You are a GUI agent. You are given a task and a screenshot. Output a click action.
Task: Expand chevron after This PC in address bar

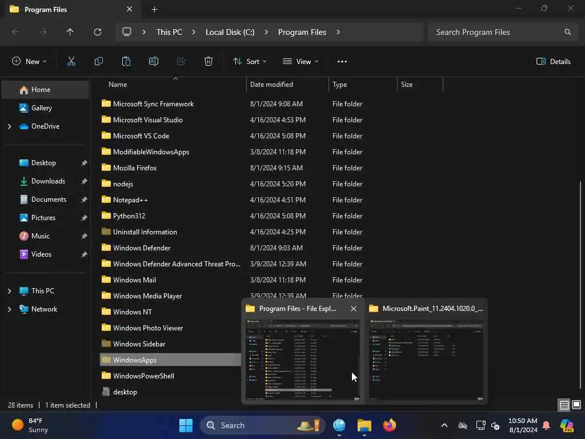click(x=194, y=32)
